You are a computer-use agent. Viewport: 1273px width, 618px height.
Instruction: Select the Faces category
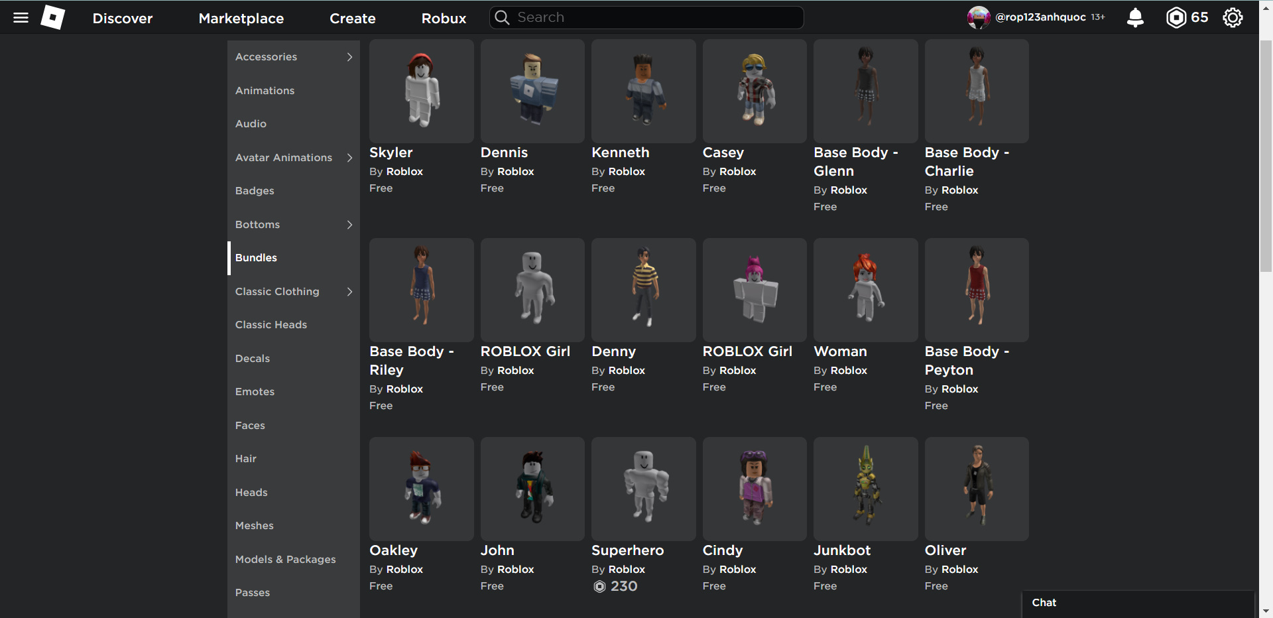[x=294, y=426]
